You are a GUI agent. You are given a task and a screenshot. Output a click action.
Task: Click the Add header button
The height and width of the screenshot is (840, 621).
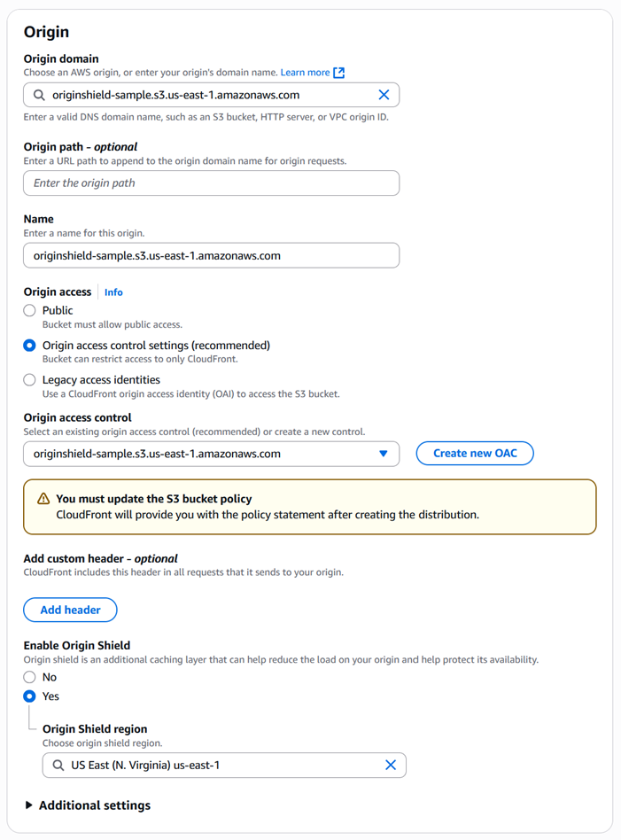click(69, 610)
